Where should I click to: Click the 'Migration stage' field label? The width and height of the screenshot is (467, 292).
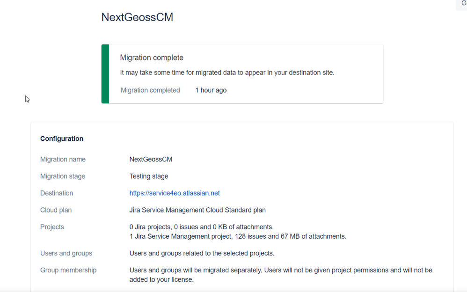pos(63,176)
